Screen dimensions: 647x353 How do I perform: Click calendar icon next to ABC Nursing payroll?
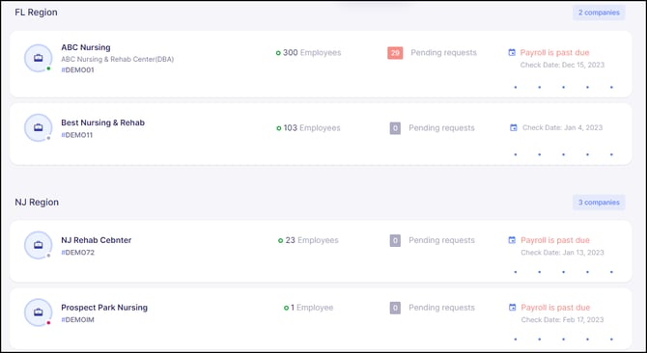pyautogui.click(x=512, y=52)
